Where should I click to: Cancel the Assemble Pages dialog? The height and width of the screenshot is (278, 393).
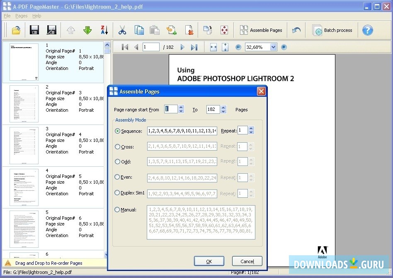coord(247,261)
